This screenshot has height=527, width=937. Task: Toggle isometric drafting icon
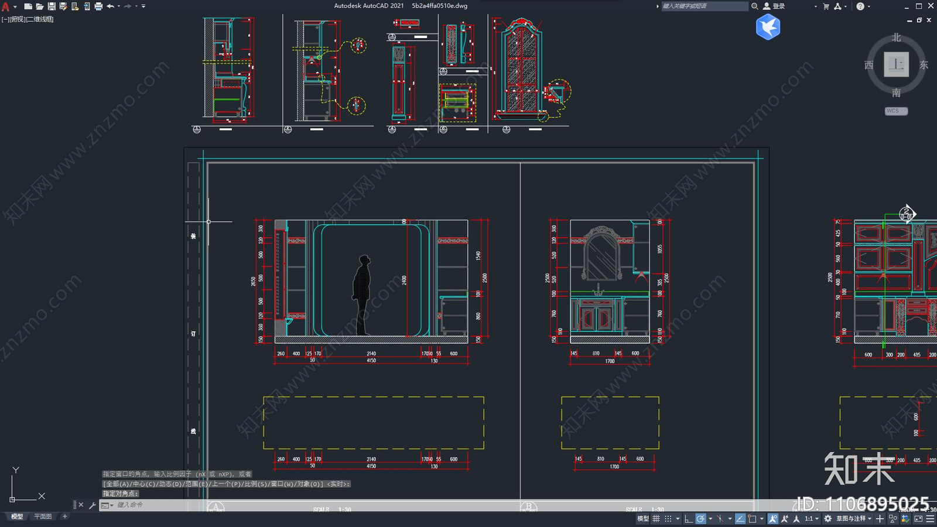[x=720, y=519]
